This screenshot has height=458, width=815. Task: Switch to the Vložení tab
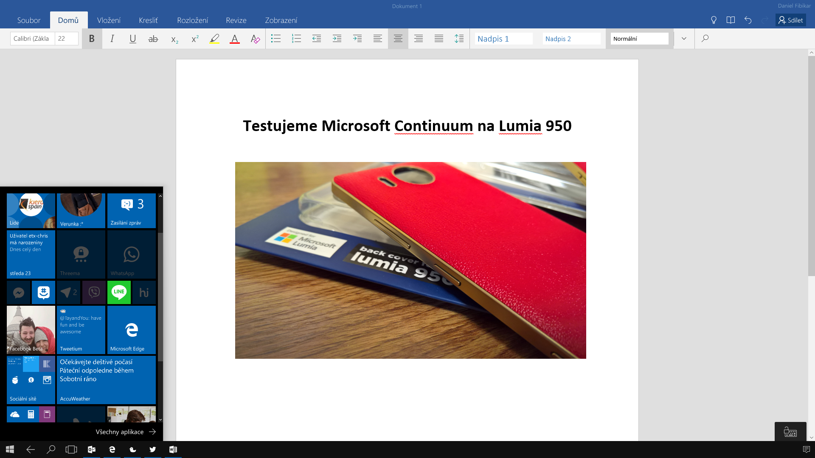tap(109, 20)
